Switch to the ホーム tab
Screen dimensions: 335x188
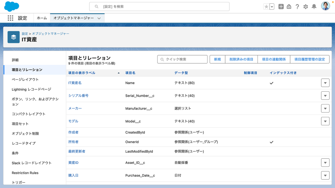tap(42, 18)
